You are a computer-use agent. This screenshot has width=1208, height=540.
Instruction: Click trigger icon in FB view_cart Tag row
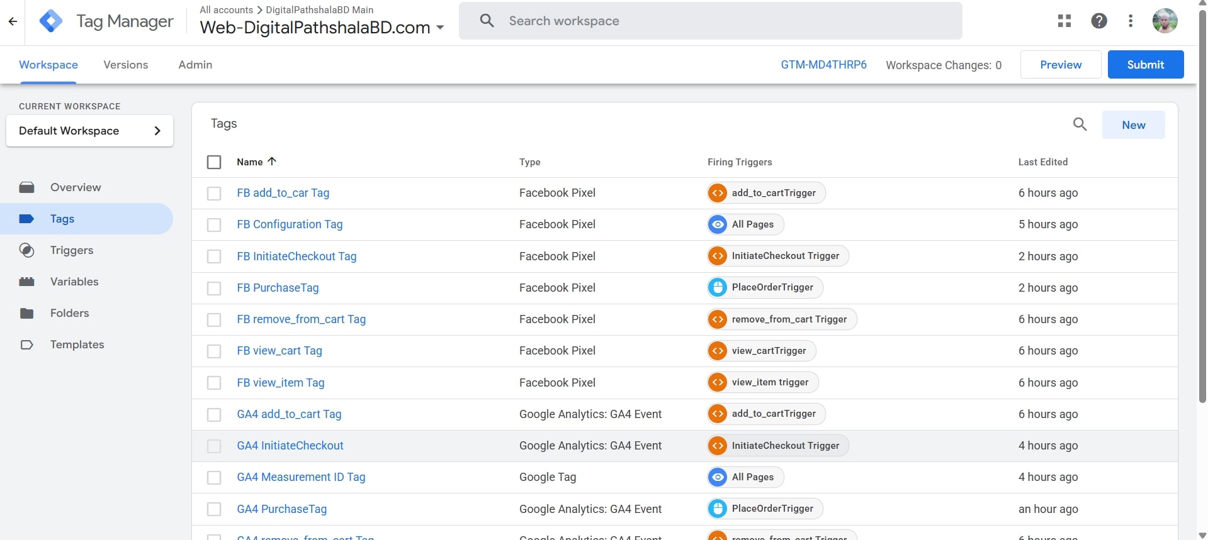[718, 351]
